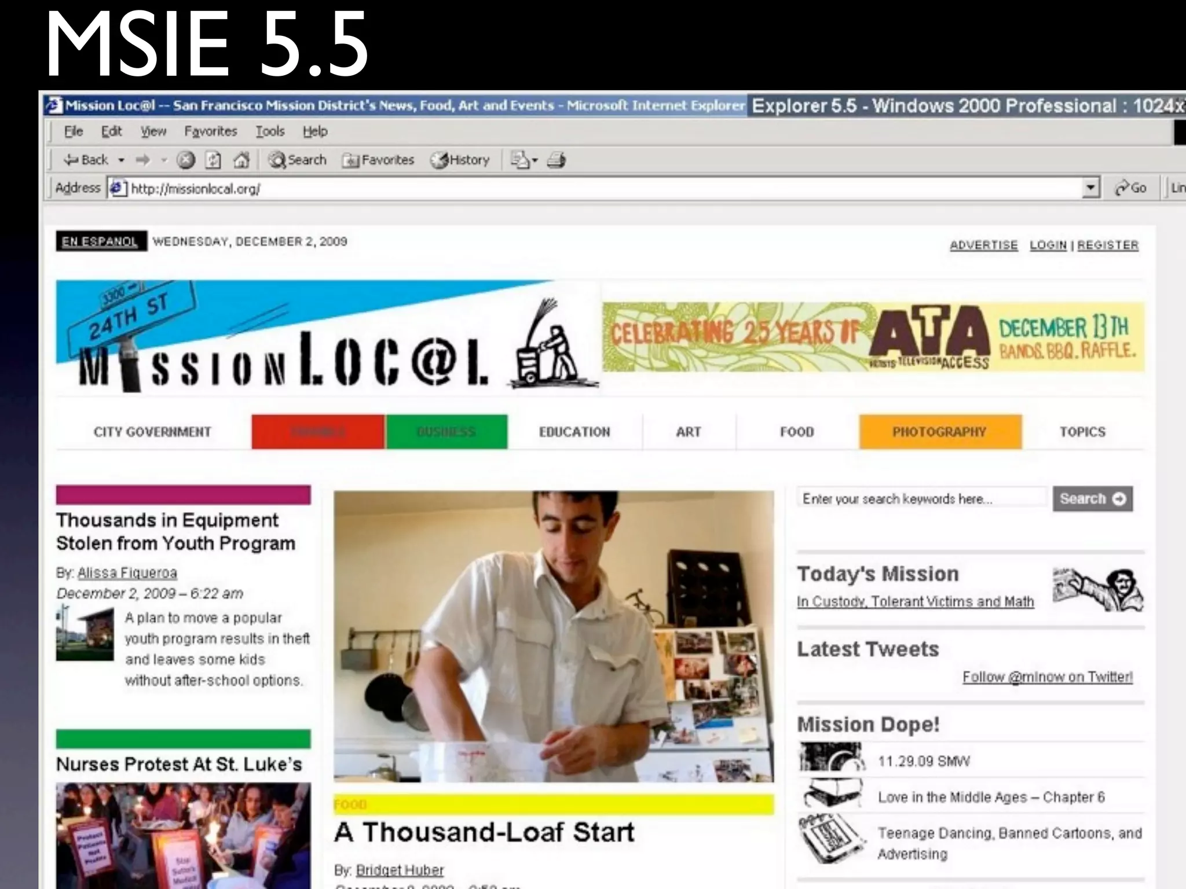
Task: Click the book icon beside Love in Middle Ages
Action: [x=832, y=793]
